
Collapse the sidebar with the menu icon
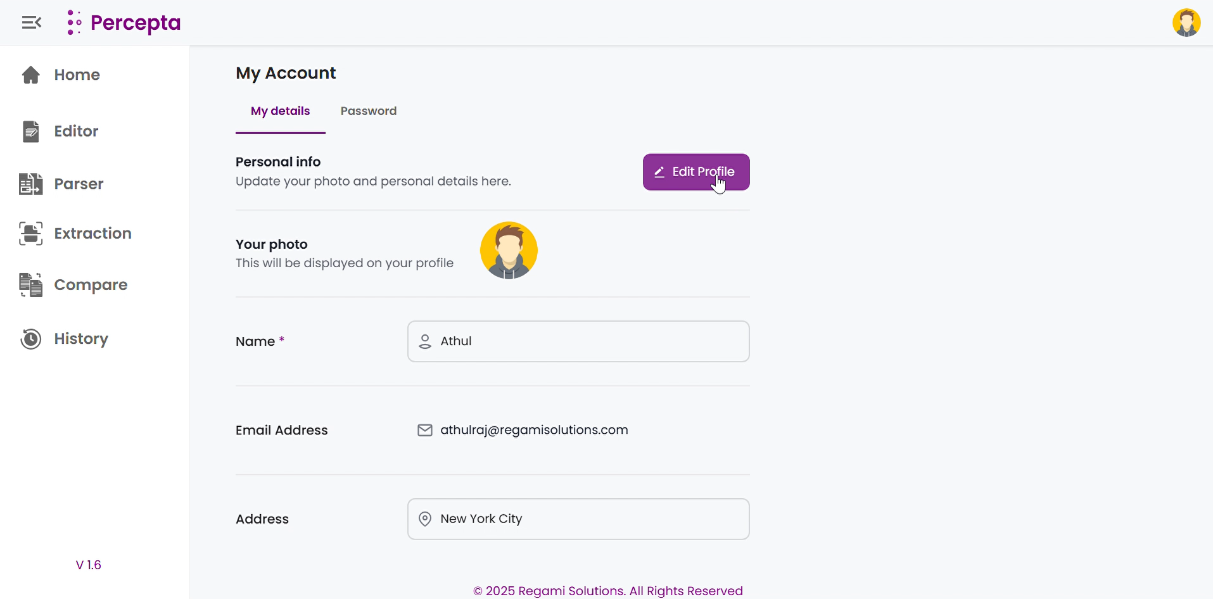30,22
